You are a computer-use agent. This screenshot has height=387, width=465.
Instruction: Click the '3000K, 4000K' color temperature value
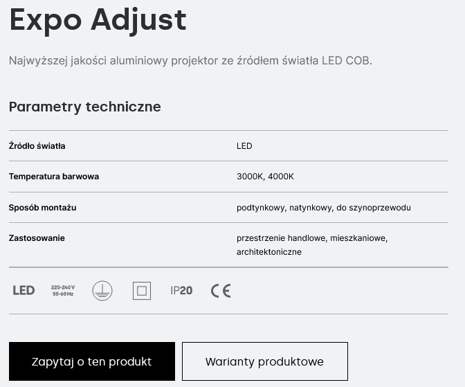[x=265, y=177]
